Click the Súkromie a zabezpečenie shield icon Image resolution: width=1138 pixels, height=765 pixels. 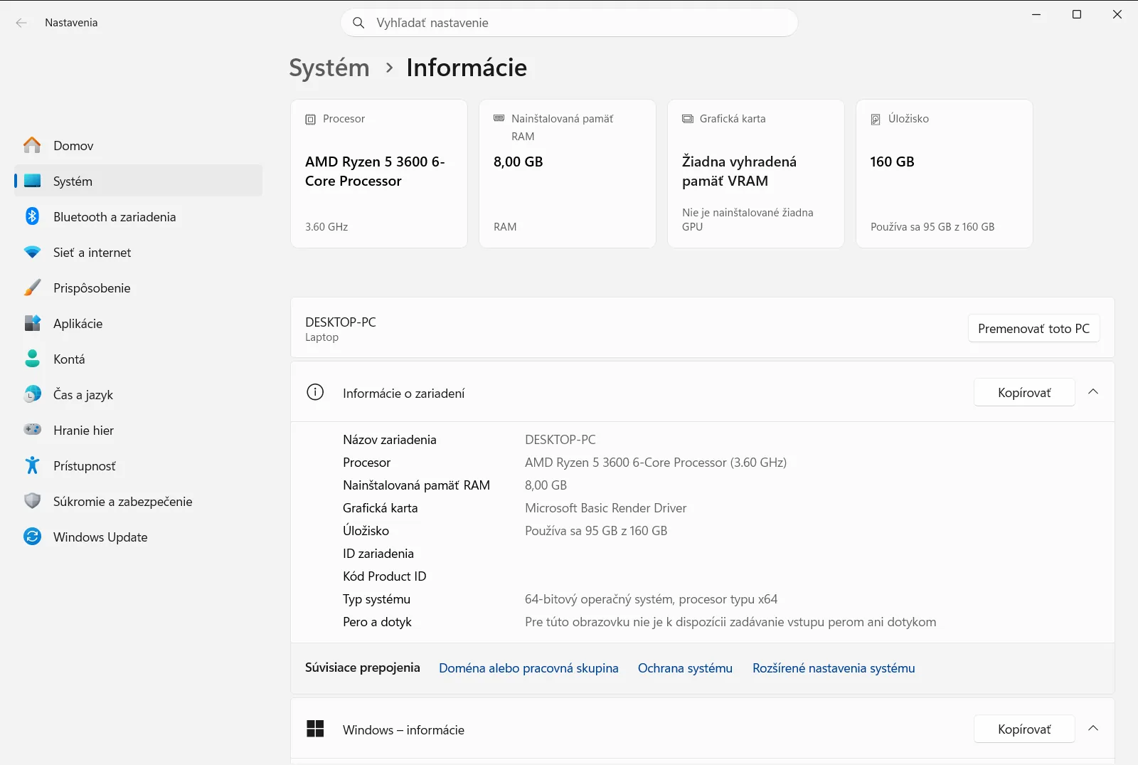coord(32,501)
